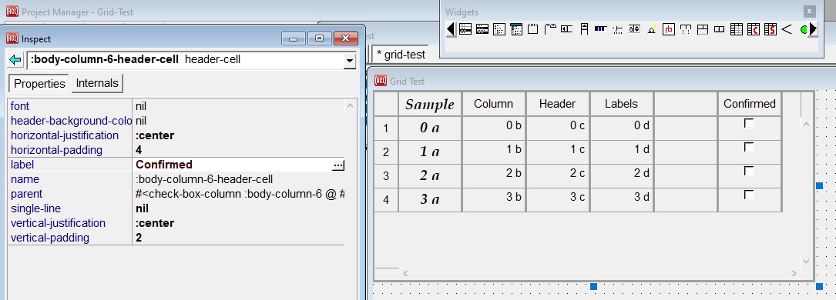Select the two side-by-side panels widget icon
The height and width of the screenshot is (300, 836).
719,29
